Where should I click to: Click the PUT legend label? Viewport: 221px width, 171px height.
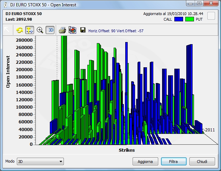(x=199, y=19)
